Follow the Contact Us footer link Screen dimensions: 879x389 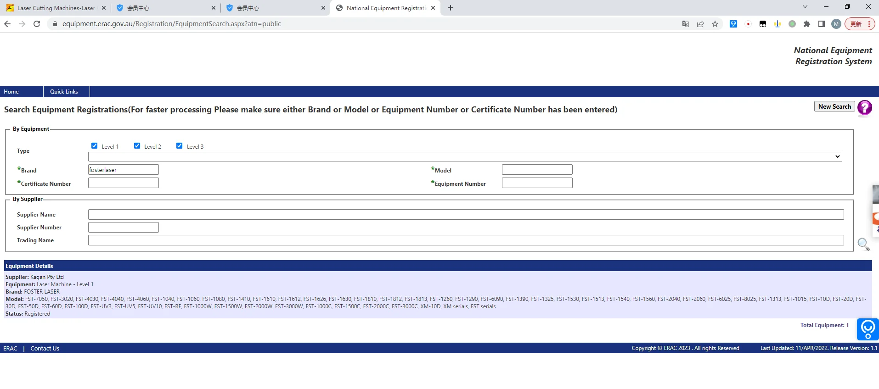tap(45, 349)
